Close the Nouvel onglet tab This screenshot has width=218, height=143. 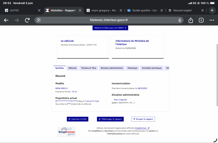202,10
